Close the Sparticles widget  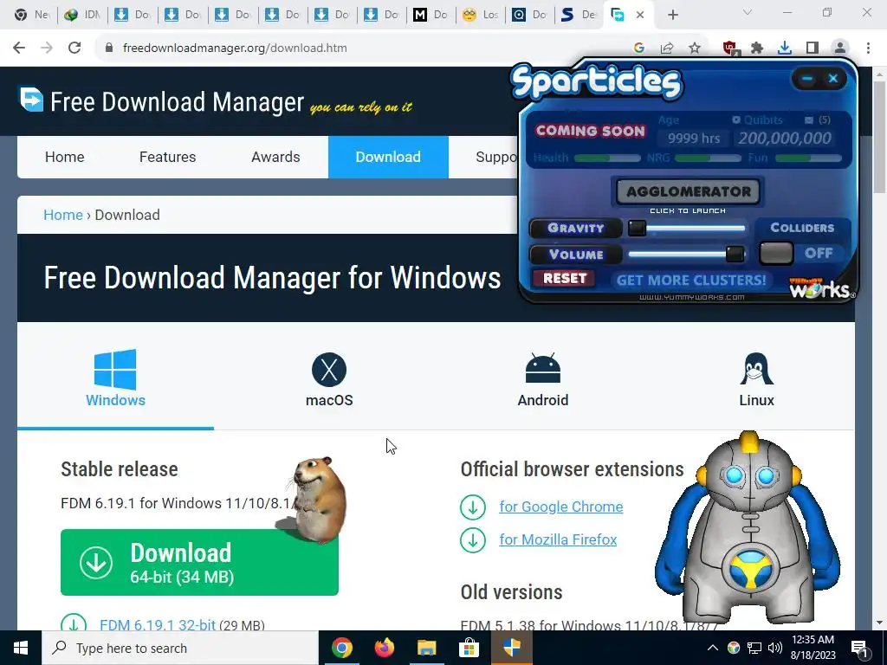click(x=833, y=79)
